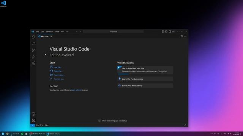Screen dimensions: 243x136
Task: Toggle Show welcome page on startup checkbox
Action: coord(99,121)
